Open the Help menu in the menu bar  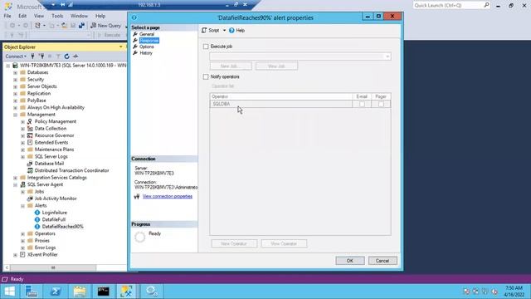coord(100,16)
